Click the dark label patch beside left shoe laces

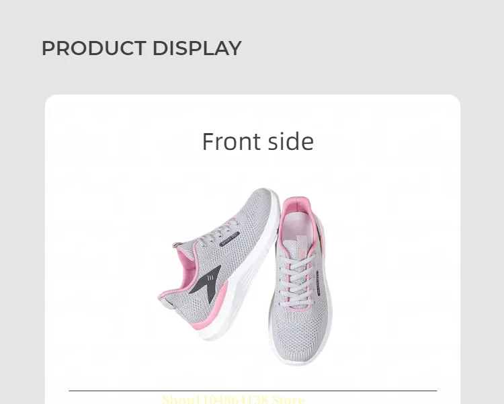(230, 239)
